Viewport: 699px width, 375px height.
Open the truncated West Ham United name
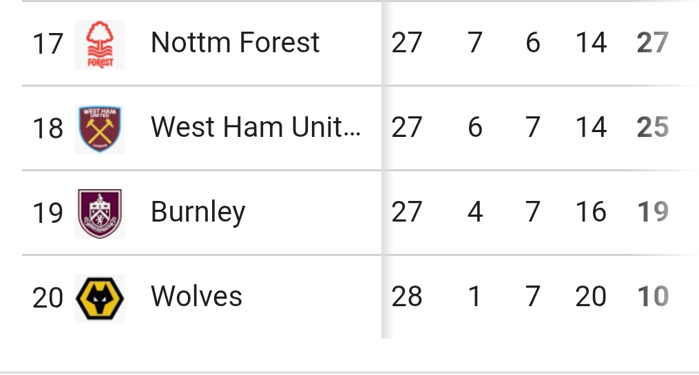pyautogui.click(x=255, y=127)
